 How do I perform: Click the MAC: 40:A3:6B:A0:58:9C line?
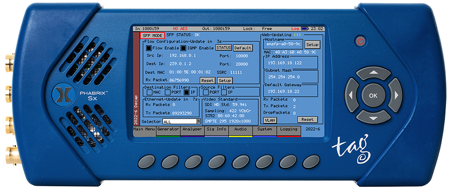coord(290,52)
